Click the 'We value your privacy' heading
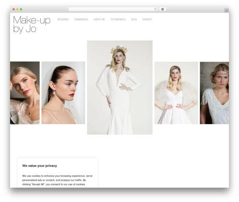The height and width of the screenshot is (202, 239). [40, 166]
